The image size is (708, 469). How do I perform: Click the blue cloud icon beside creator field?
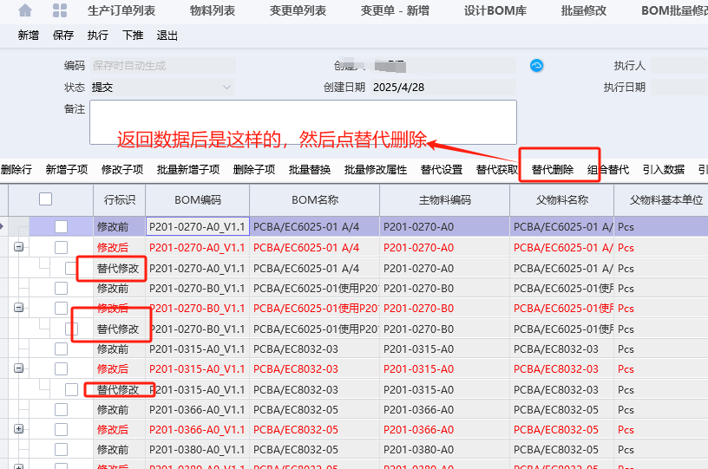[537, 65]
